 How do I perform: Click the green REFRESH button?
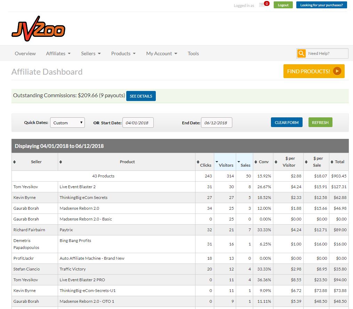pos(320,123)
